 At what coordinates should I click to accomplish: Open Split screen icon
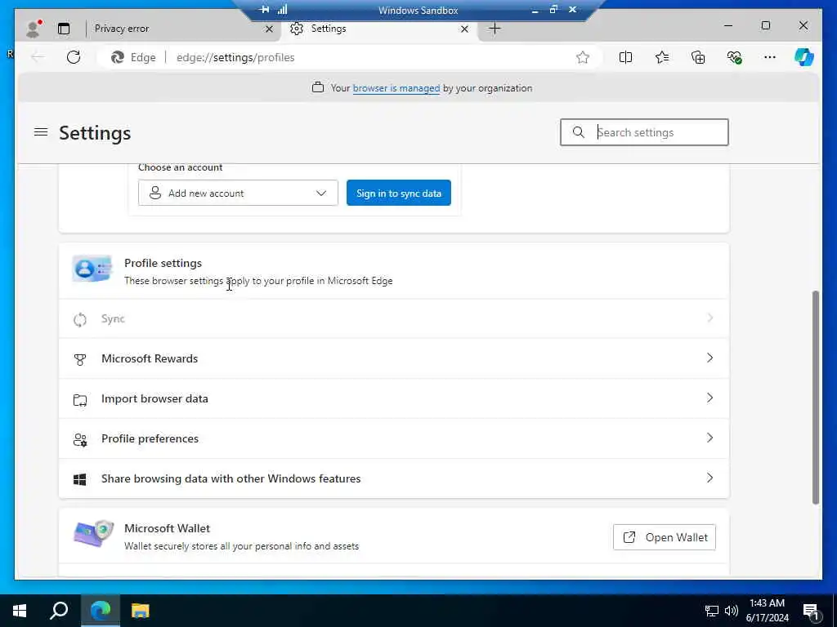click(625, 57)
